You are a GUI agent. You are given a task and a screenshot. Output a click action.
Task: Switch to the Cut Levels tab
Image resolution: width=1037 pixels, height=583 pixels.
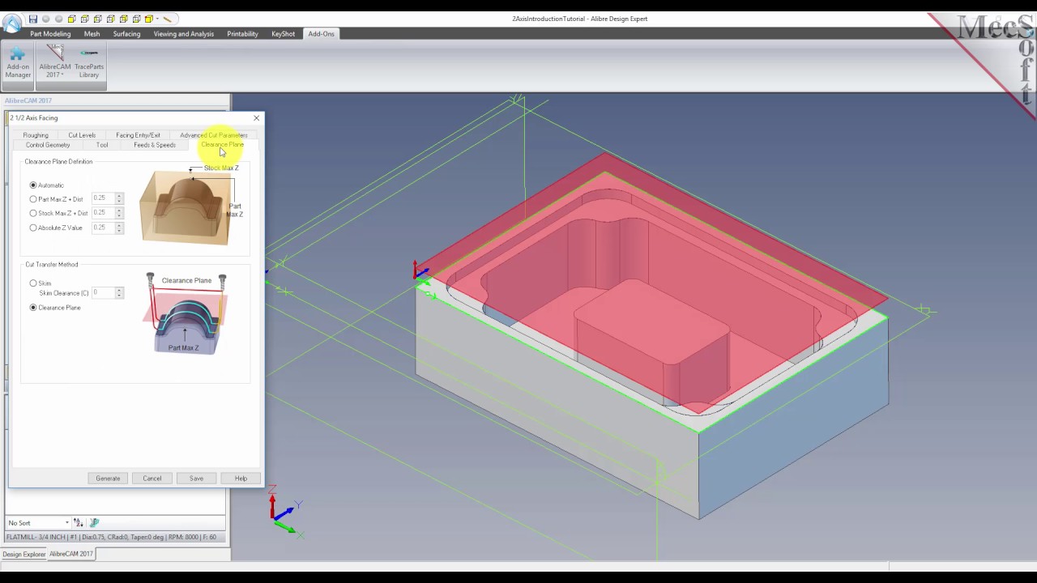pos(82,135)
